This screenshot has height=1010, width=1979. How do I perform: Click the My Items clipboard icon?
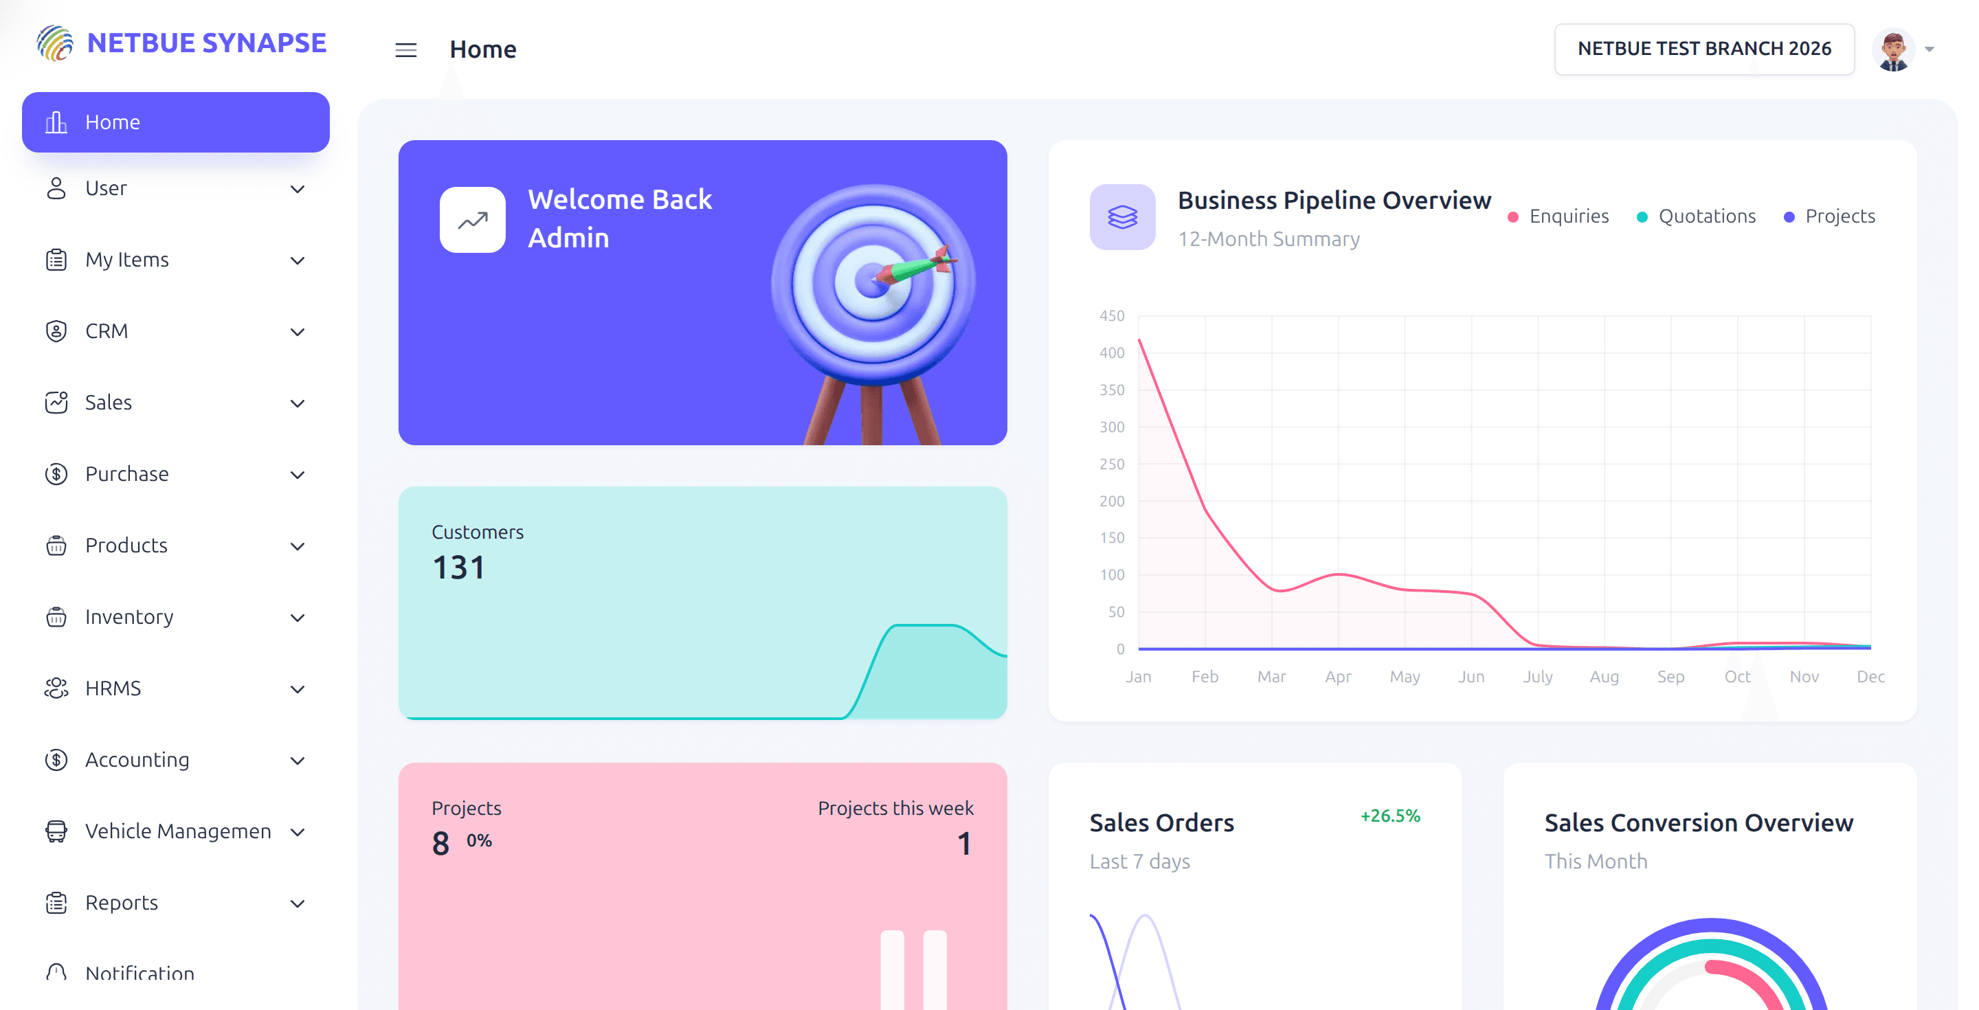click(x=56, y=260)
